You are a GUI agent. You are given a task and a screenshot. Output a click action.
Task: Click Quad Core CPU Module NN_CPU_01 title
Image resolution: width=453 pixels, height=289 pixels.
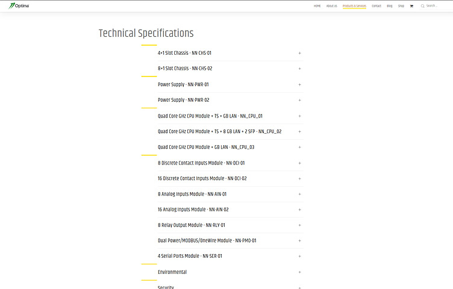[x=210, y=116]
